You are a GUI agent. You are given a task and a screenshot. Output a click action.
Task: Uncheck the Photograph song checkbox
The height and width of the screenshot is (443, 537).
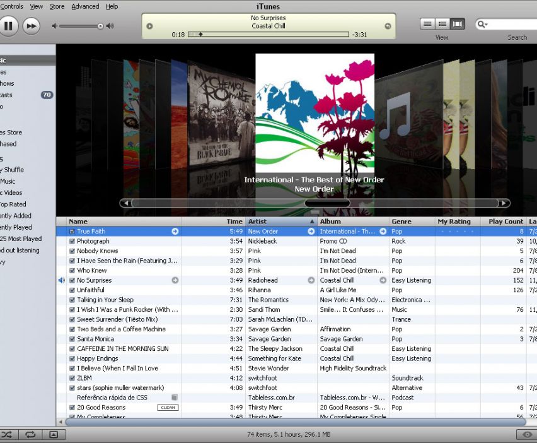pos(72,241)
